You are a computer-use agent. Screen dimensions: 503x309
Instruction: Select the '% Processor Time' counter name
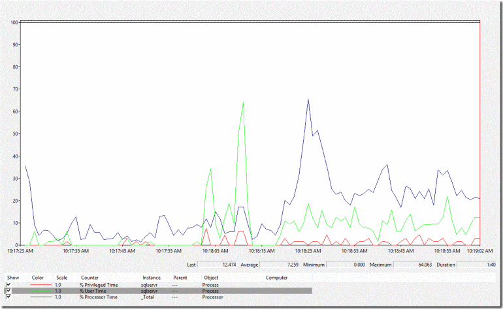click(99, 297)
